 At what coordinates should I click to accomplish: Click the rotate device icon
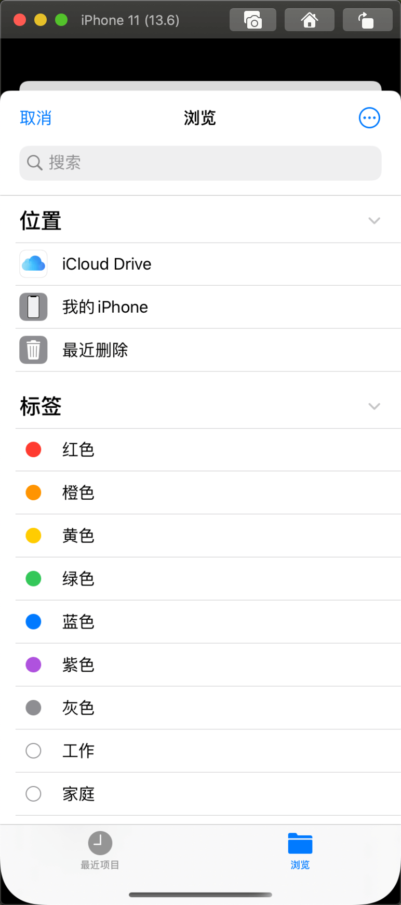coord(367,21)
